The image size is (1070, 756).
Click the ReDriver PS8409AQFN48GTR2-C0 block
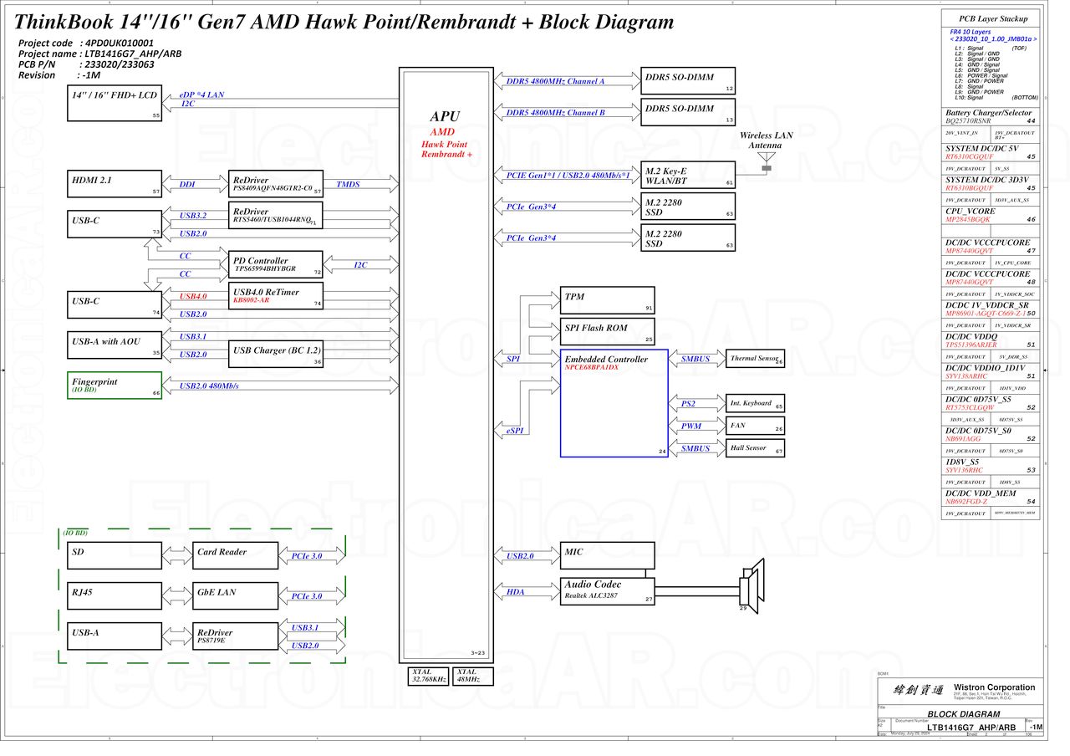(x=276, y=185)
